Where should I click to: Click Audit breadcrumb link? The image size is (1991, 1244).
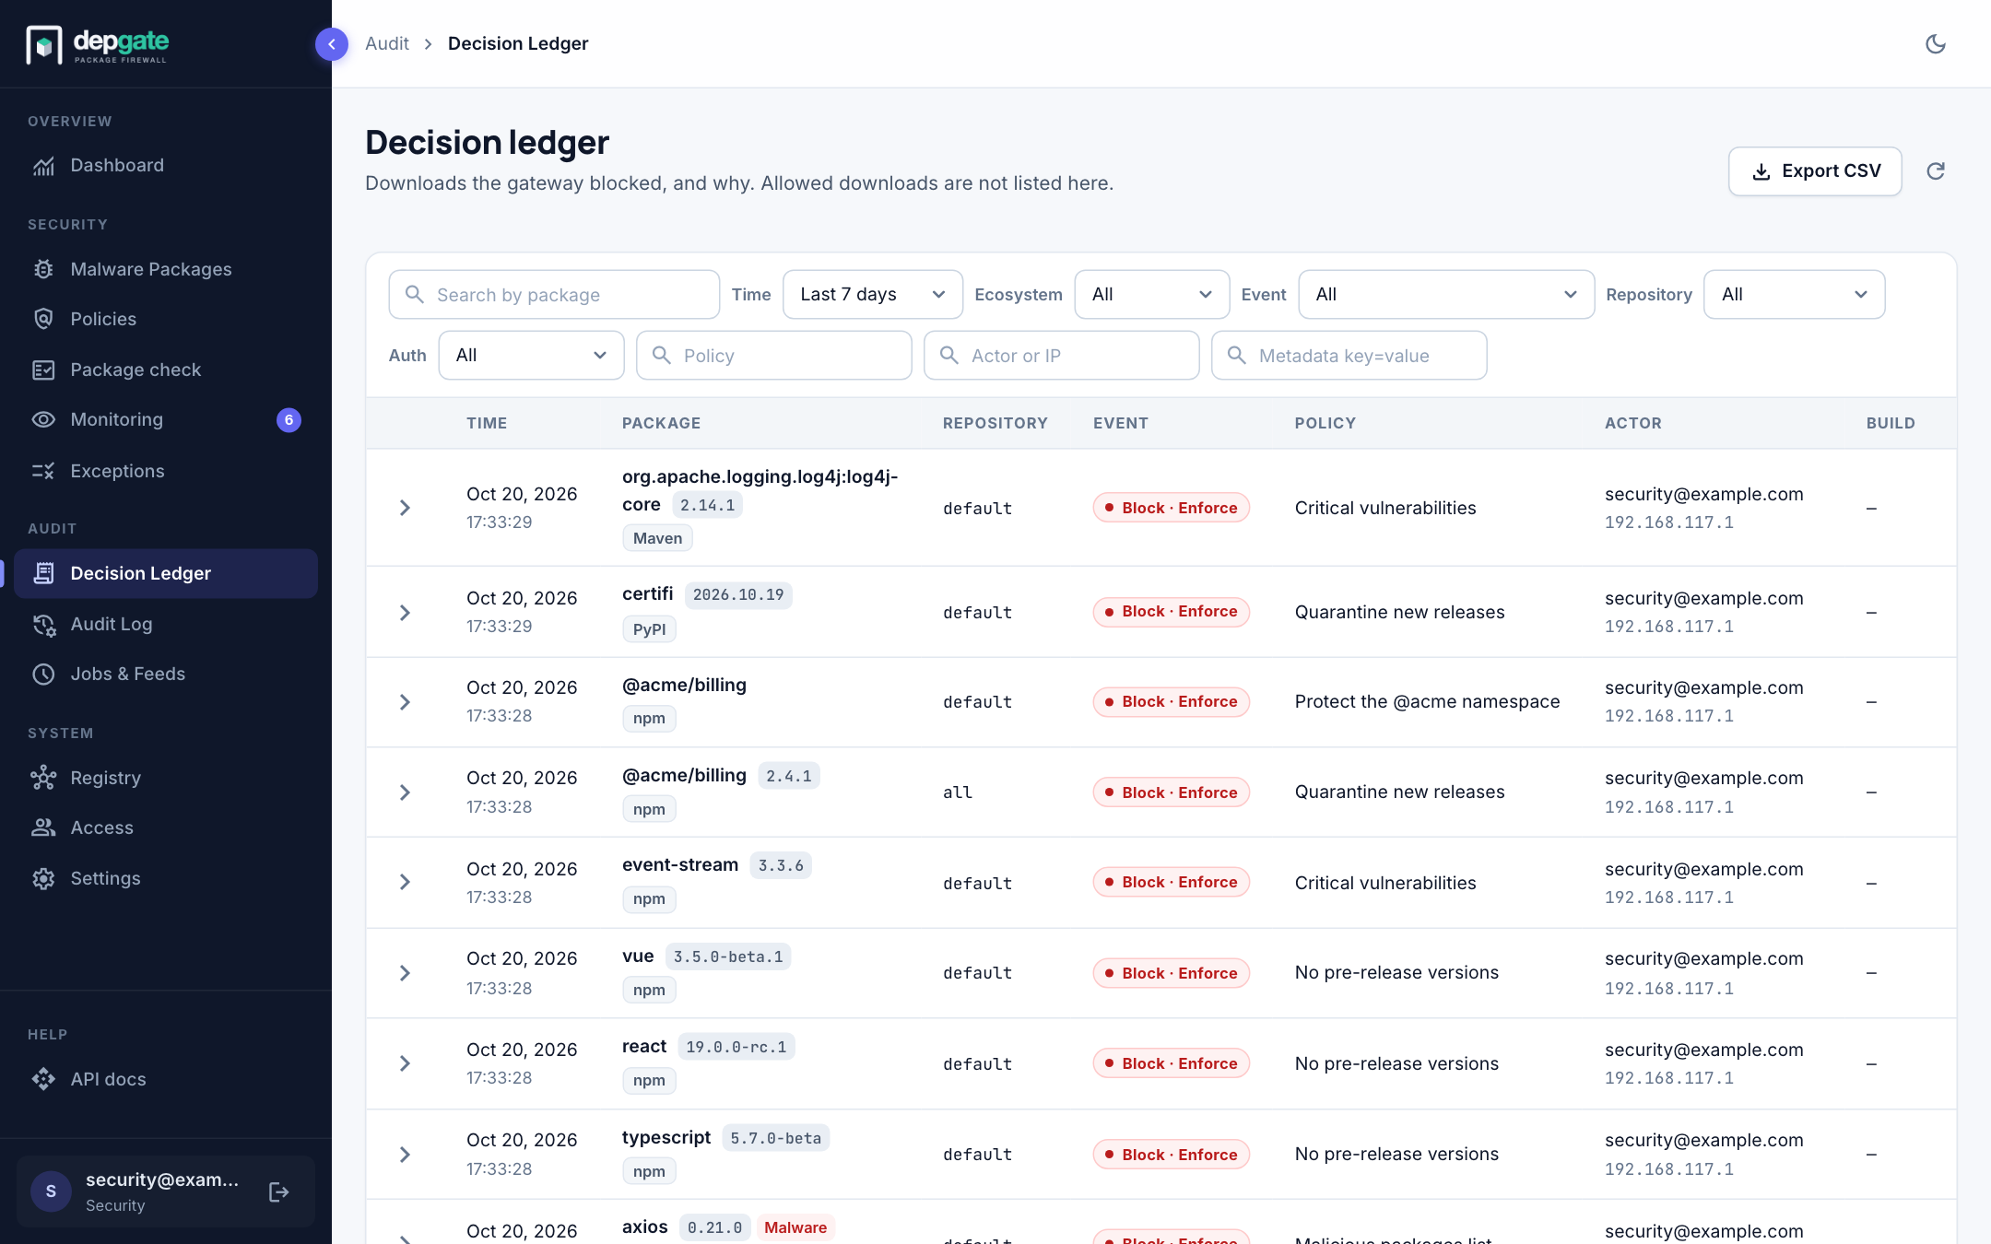[387, 43]
